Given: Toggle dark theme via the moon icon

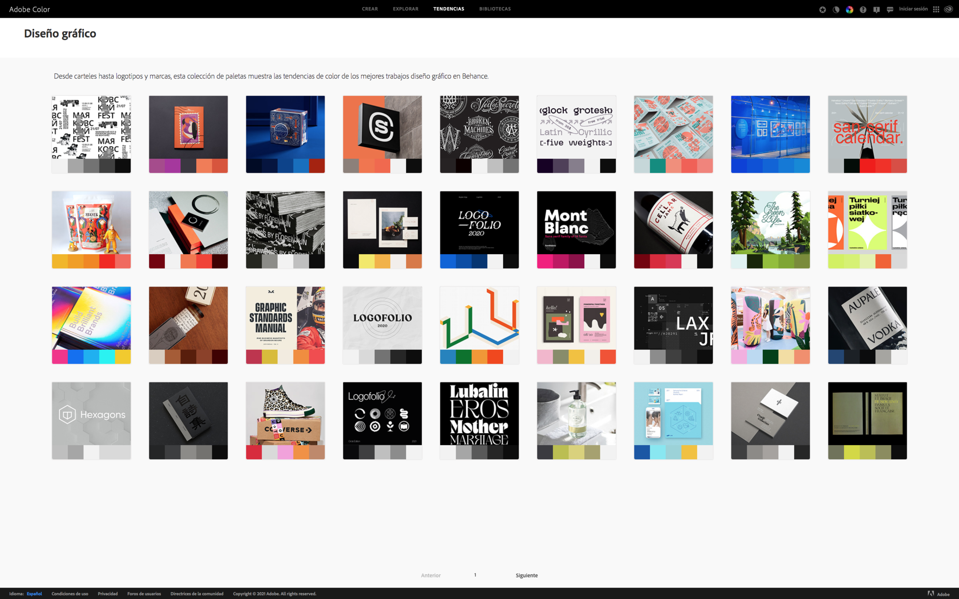Looking at the screenshot, I should pos(836,9).
